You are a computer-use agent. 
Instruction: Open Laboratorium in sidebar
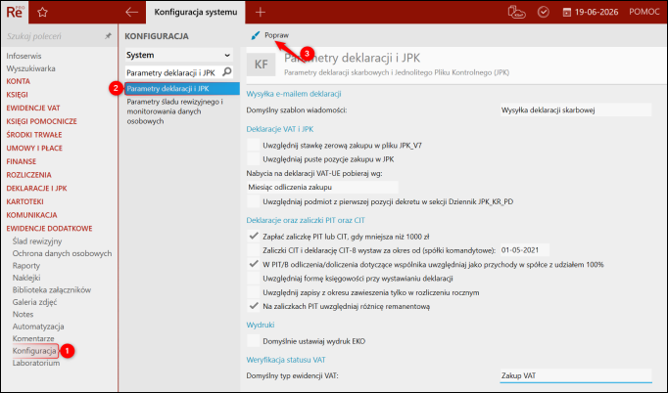[x=36, y=364]
